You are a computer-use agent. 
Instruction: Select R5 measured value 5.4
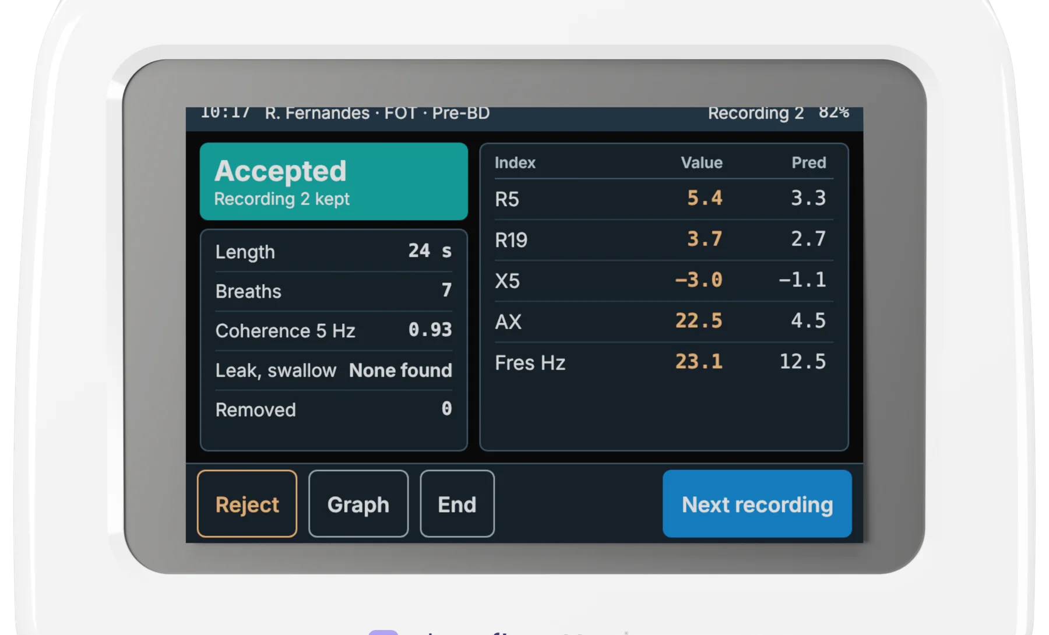[x=705, y=198]
